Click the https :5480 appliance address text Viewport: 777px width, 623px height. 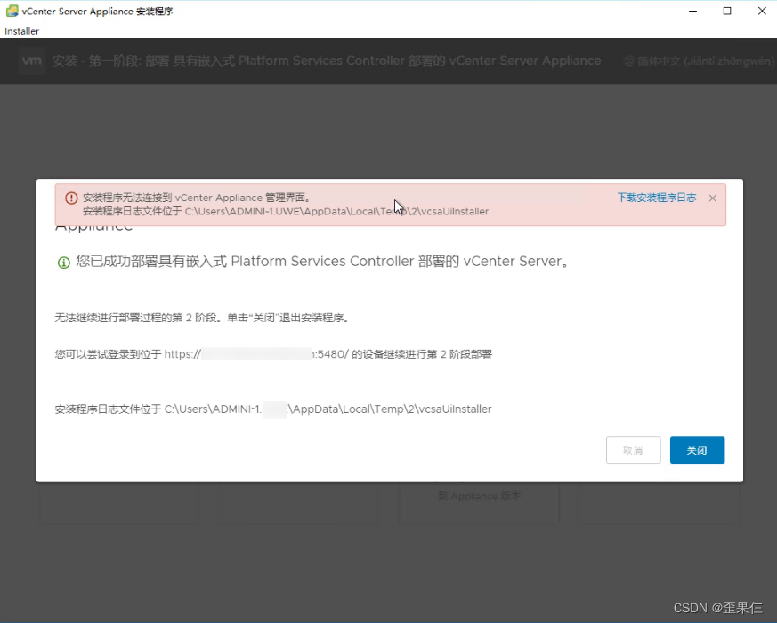click(x=256, y=354)
